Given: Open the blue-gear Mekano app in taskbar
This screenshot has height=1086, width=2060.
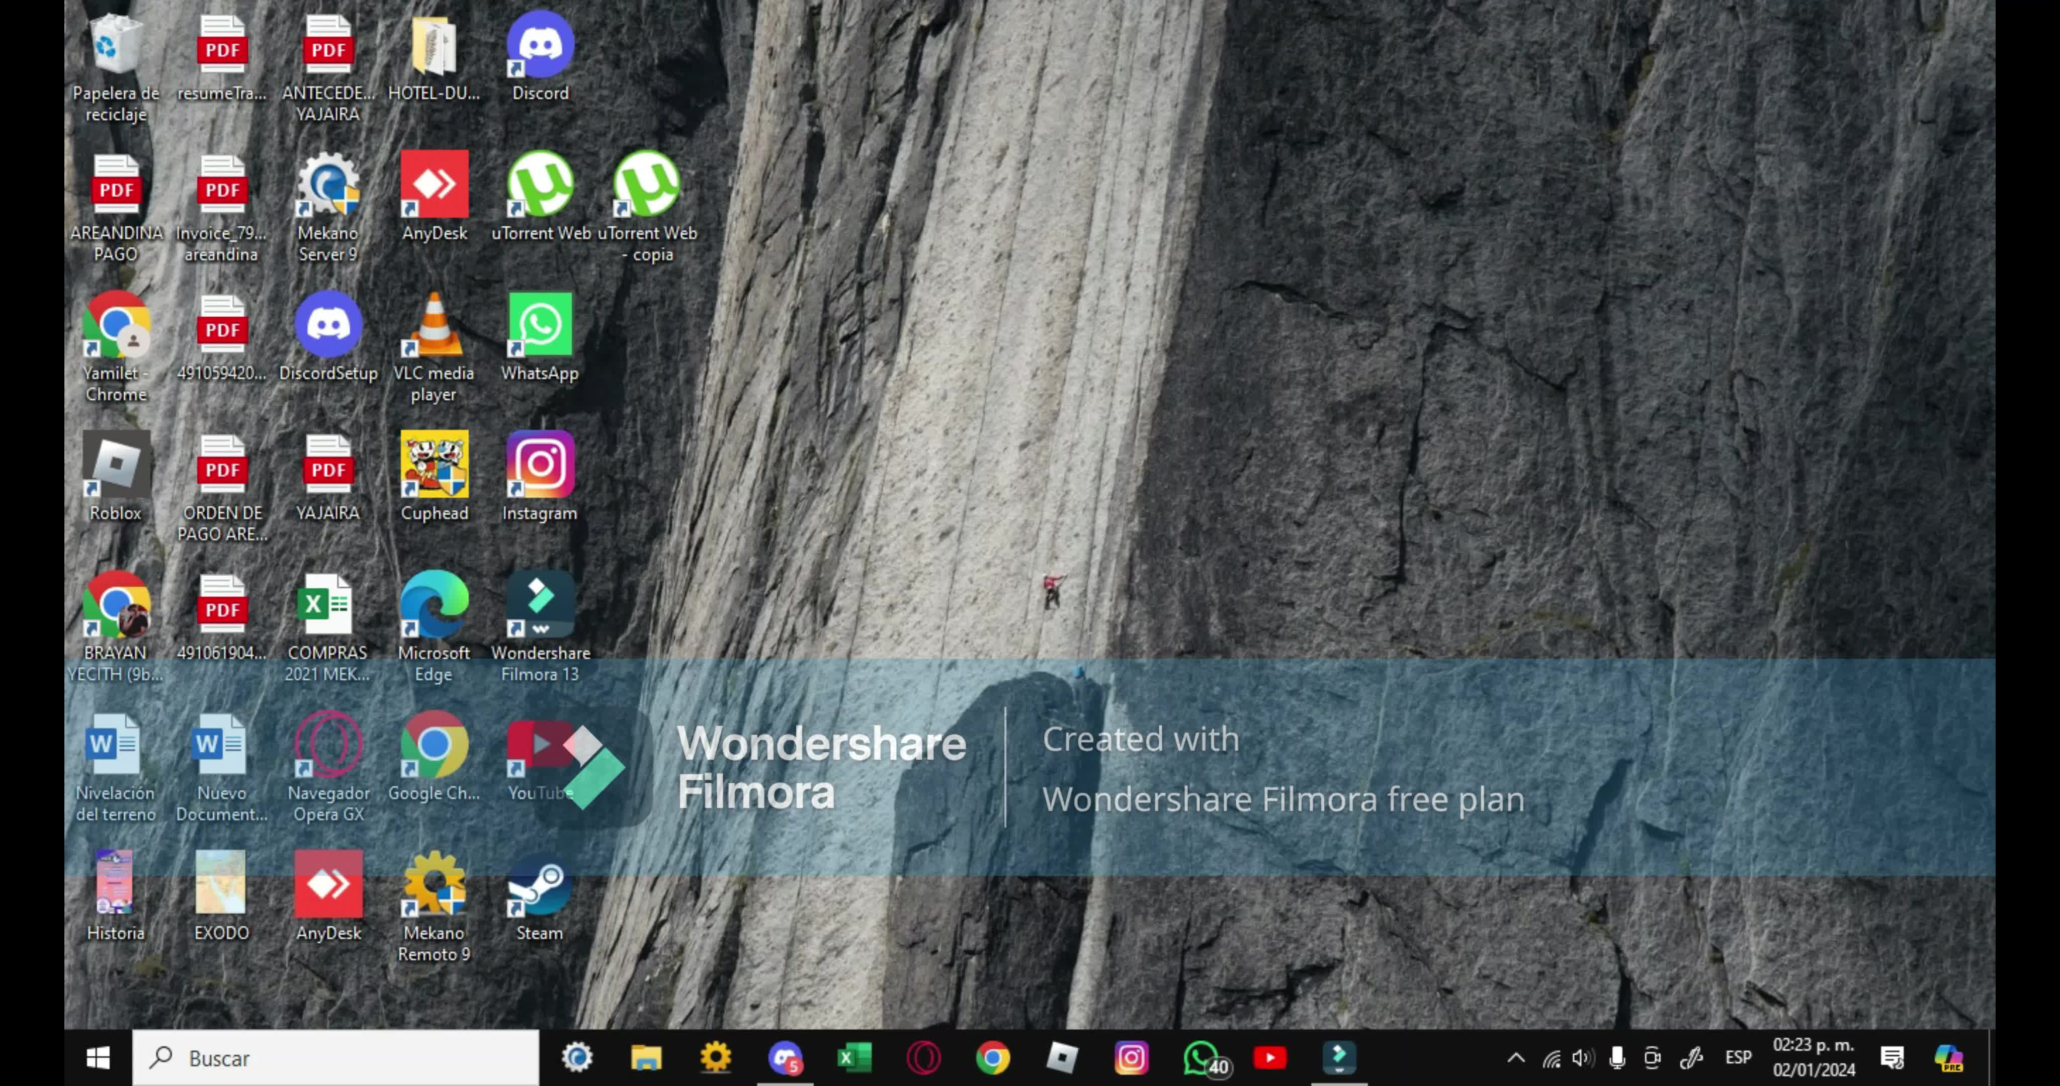Looking at the screenshot, I should click(x=576, y=1058).
